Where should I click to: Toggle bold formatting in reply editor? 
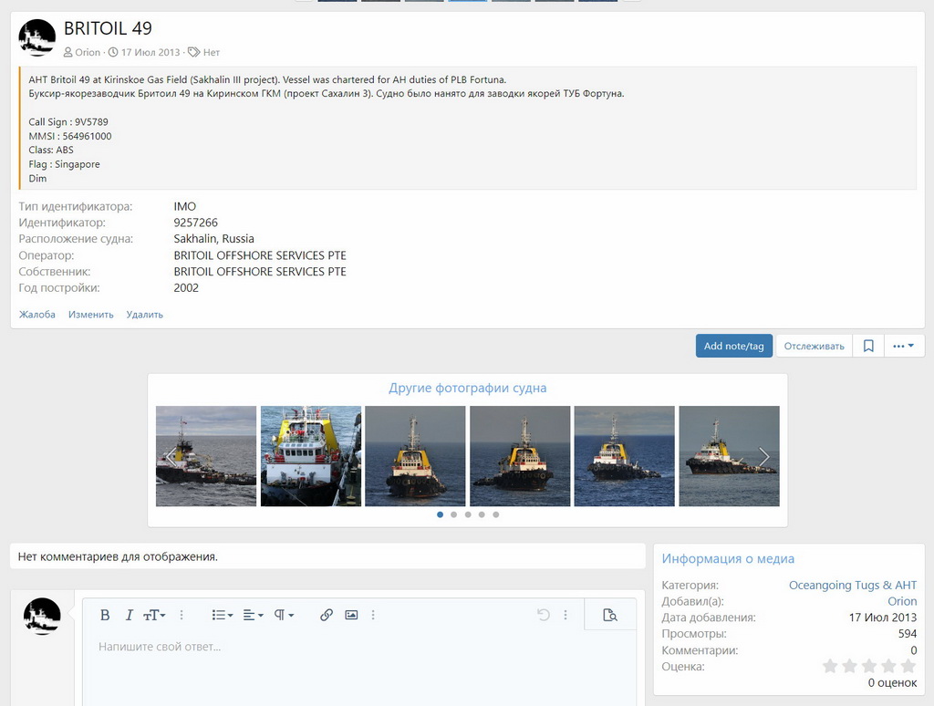[x=105, y=615]
